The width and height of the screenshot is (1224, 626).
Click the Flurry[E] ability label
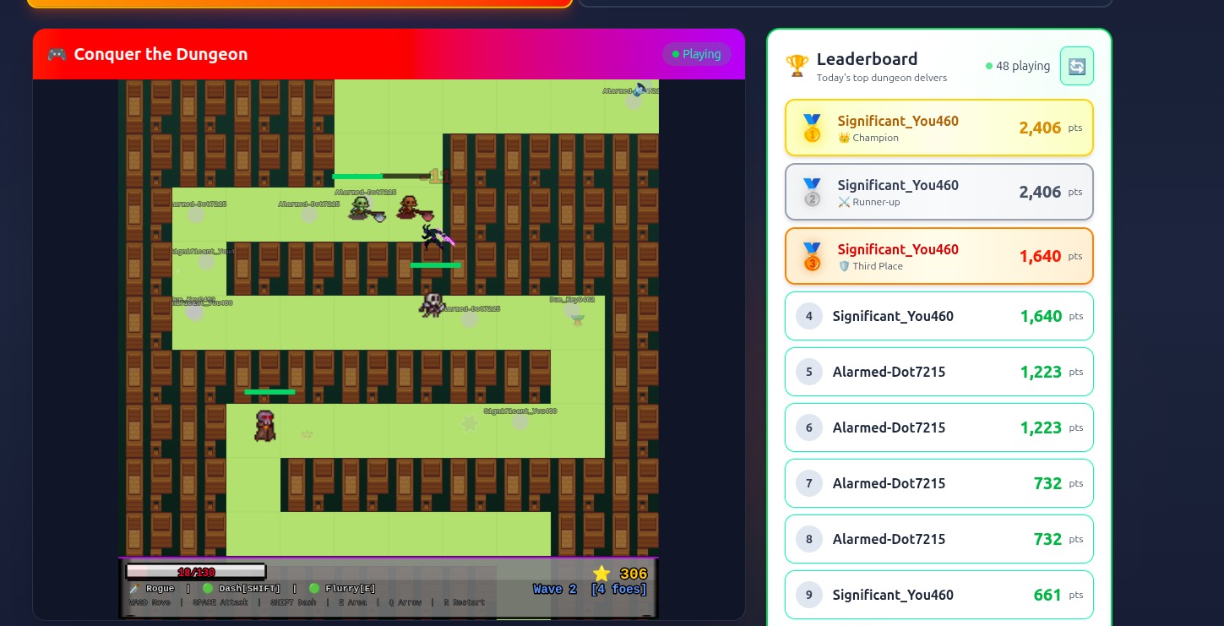tap(351, 589)
